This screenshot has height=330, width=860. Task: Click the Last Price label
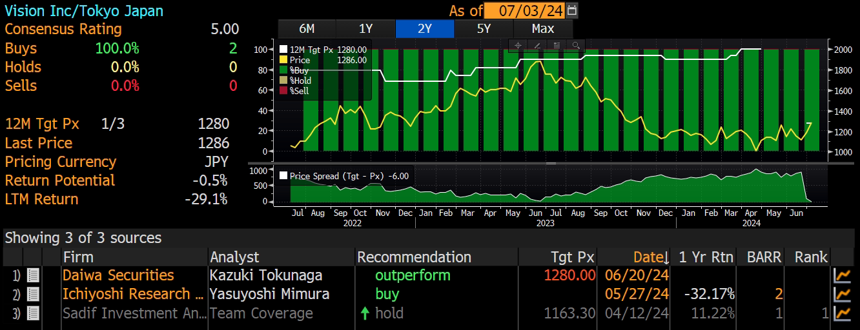39,142
